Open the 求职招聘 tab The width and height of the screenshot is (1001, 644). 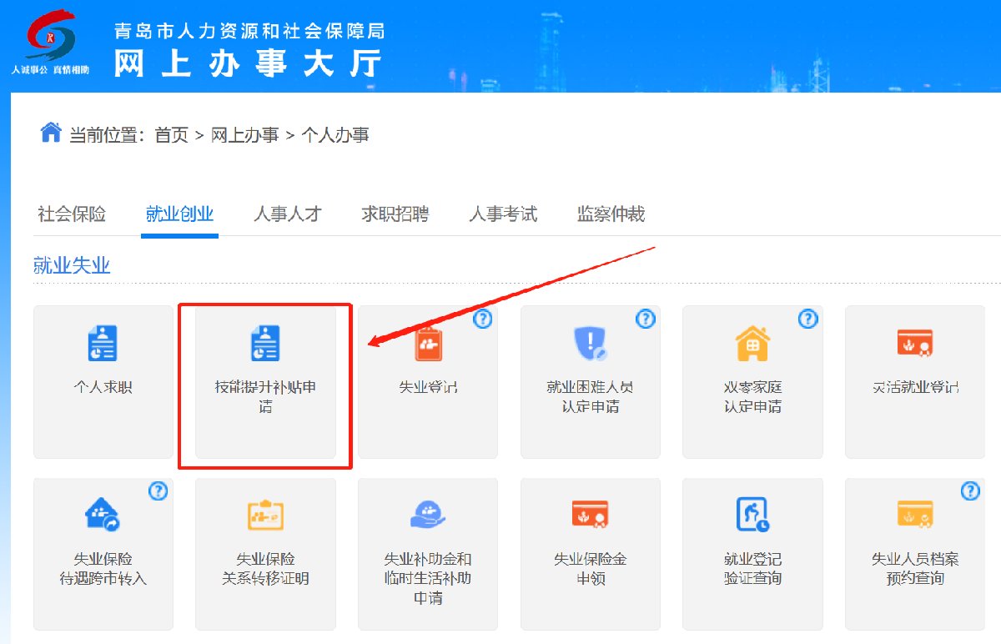395,214
